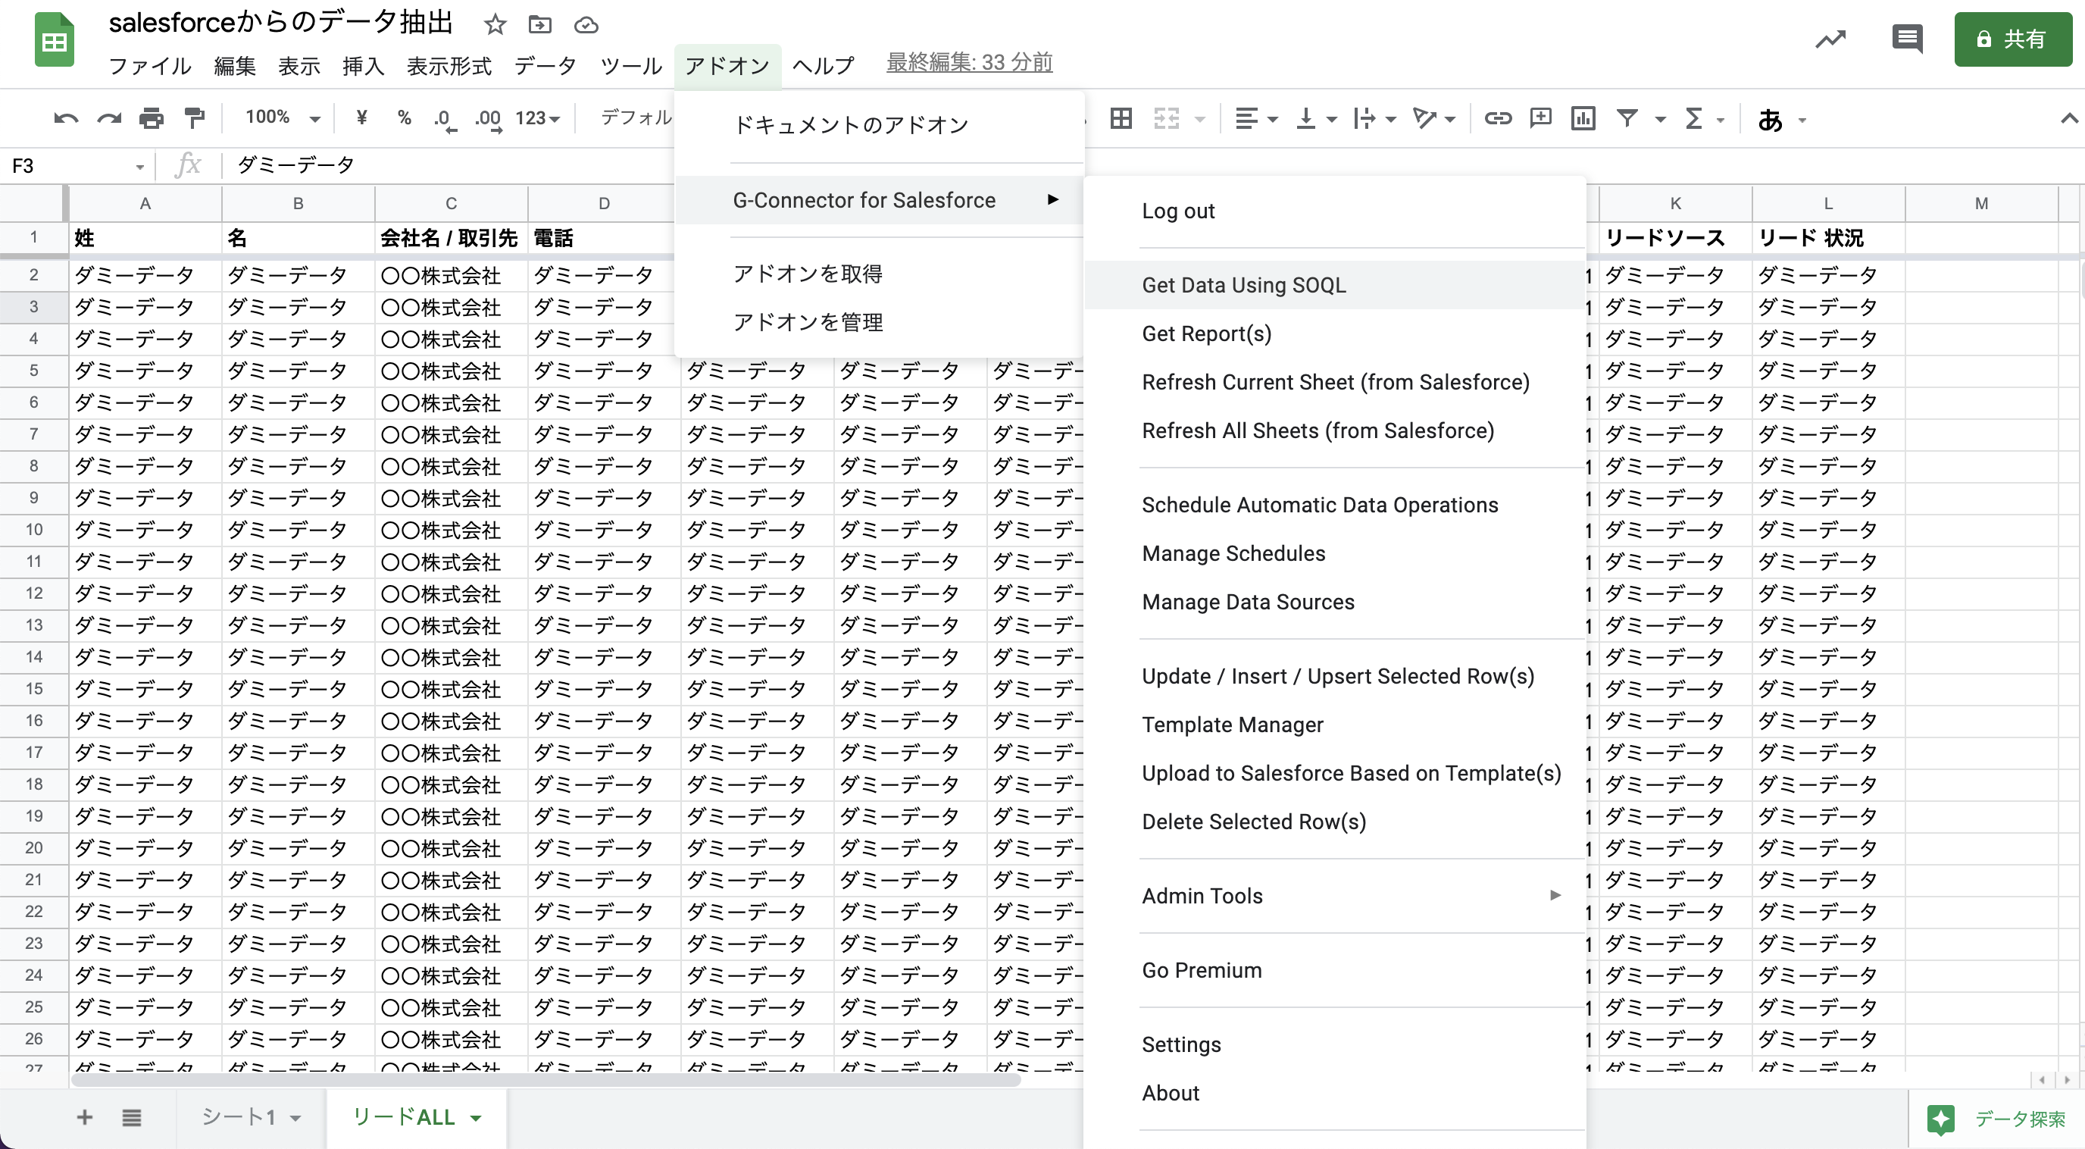2085x1149 pixels.
Task: Select Get Data Using SOQL
Action: 1243,285
